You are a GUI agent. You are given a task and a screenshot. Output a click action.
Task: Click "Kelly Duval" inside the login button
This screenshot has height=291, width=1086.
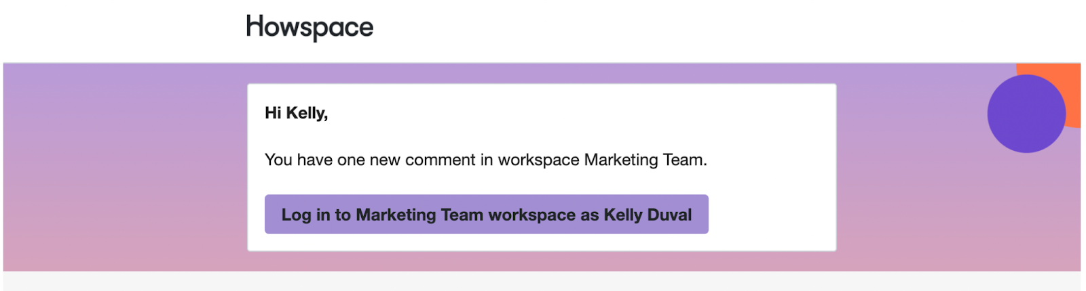[x=648, y=215]
